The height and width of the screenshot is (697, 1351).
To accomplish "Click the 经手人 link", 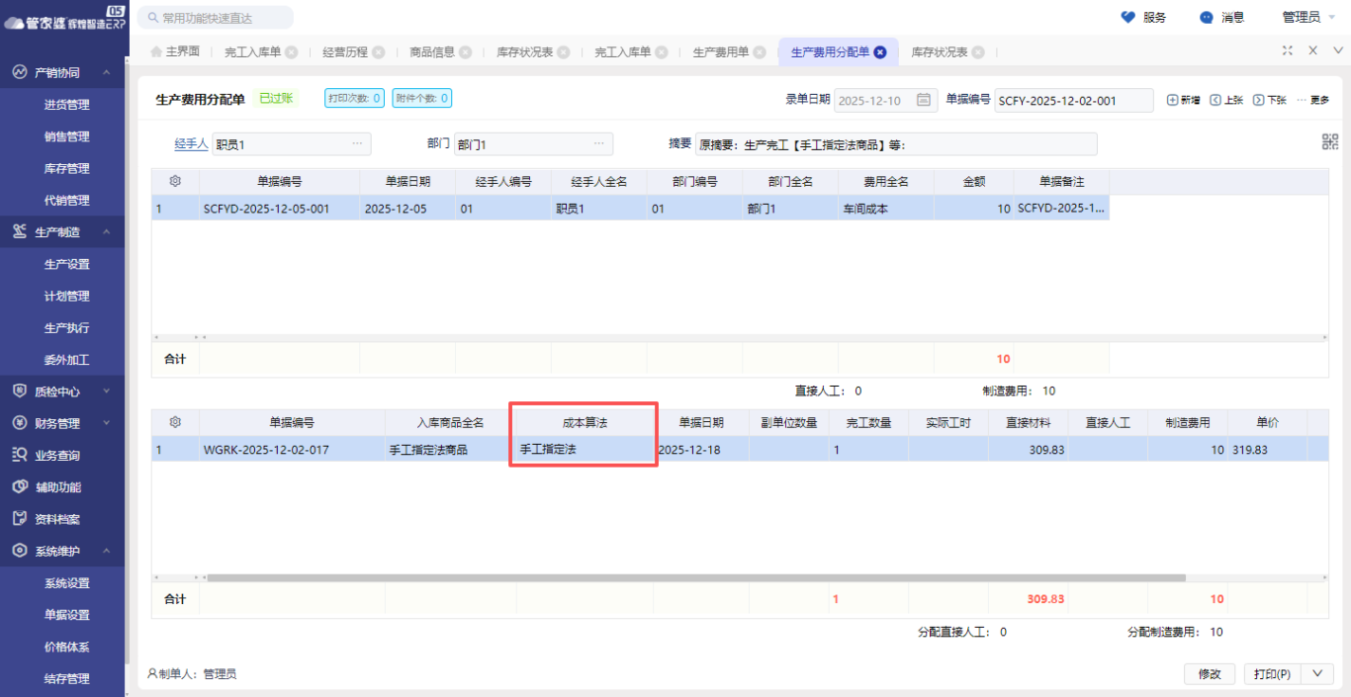I will click(x=191, y=143).
